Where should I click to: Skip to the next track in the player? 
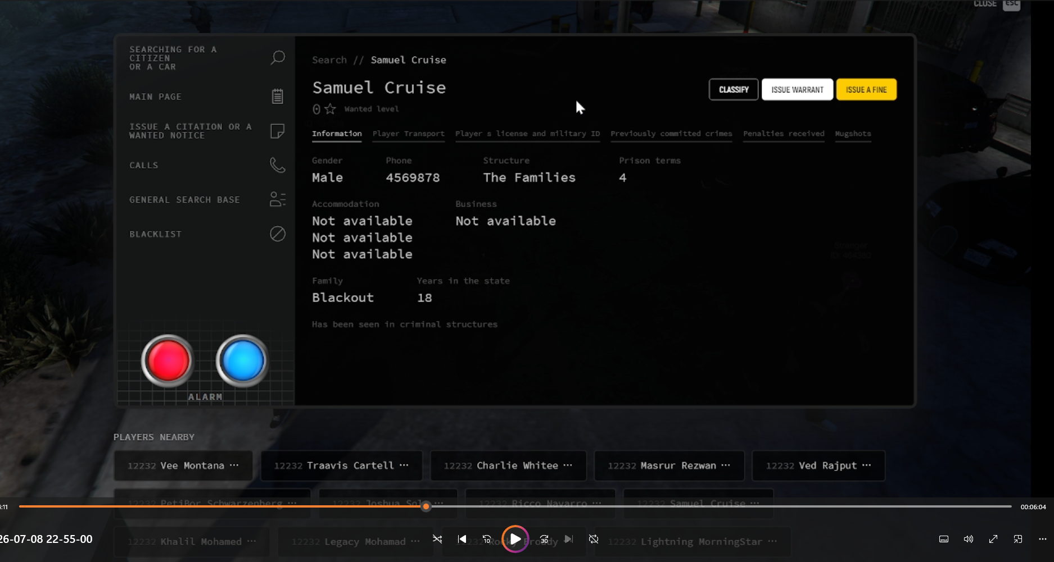(569, 539)
